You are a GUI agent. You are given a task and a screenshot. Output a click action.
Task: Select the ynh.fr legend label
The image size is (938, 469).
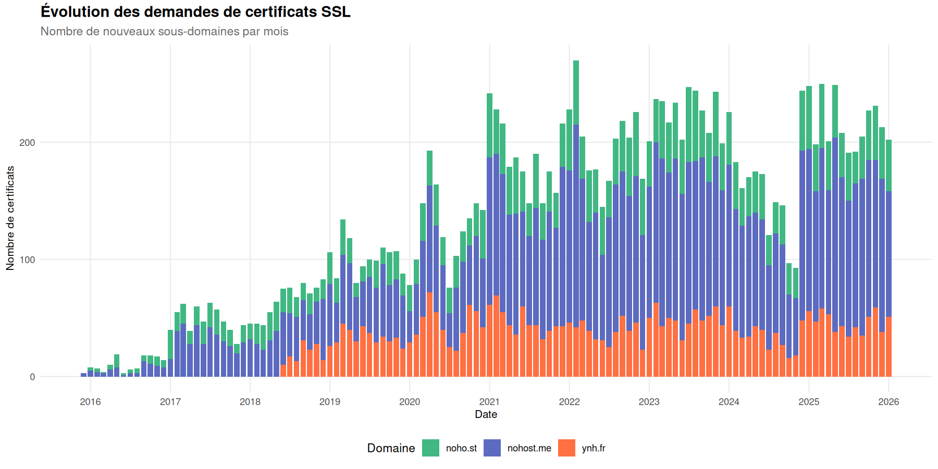click(x=594, y=448)
